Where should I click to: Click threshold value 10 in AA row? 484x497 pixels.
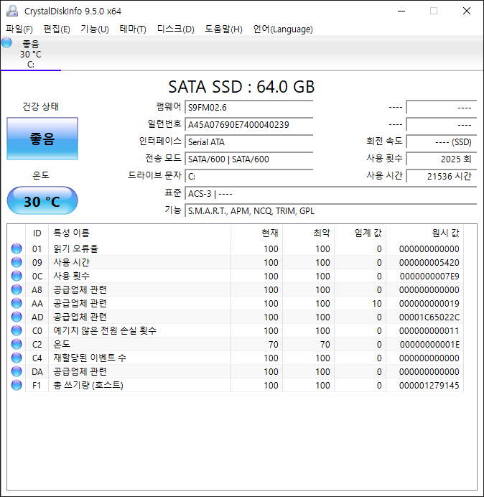tap(377, 303)
